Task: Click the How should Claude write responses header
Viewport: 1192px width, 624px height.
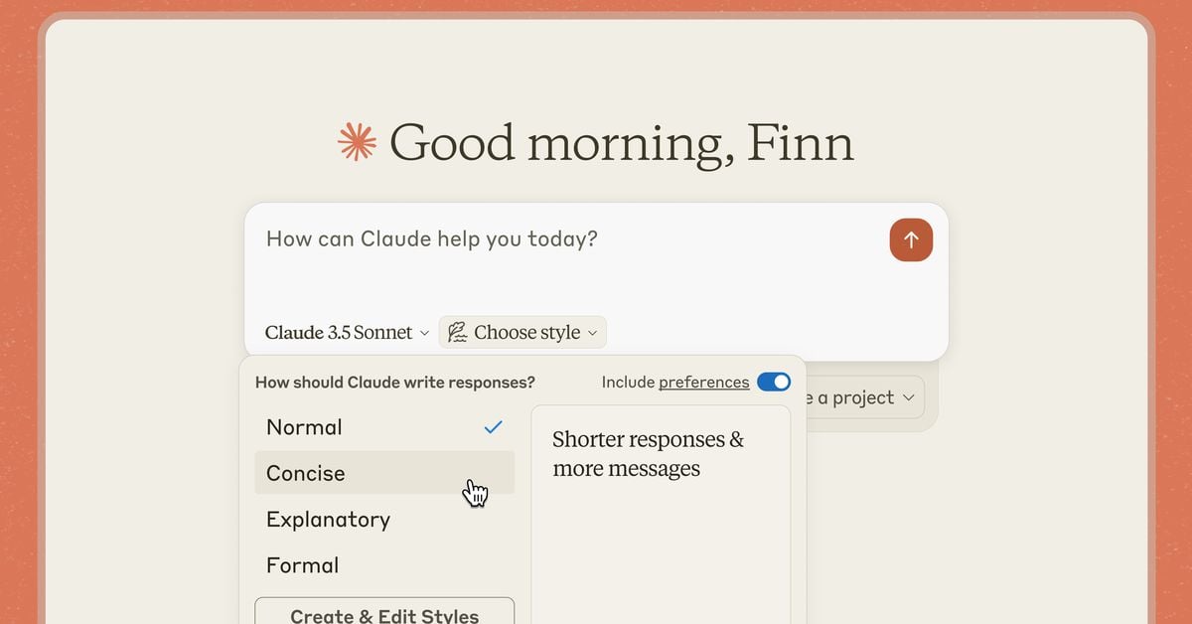Action: click(394, 382)
